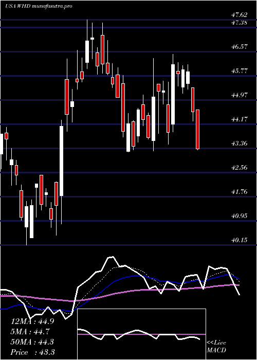Click the 40.15 price axis label
257x360 pixels.
240,240
